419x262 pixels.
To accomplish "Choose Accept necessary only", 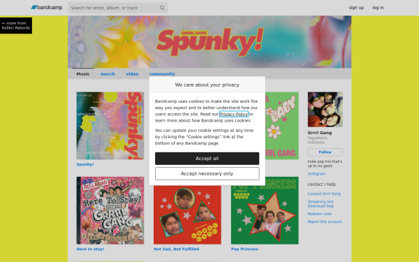I will pyautogui.click(x=207, y=174).
